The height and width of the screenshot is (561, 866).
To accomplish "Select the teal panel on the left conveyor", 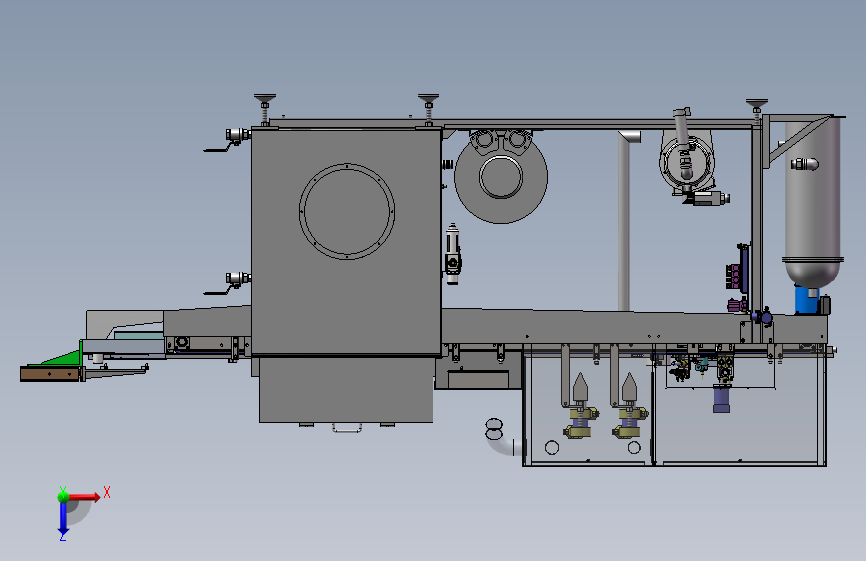I will pos(138,335).
